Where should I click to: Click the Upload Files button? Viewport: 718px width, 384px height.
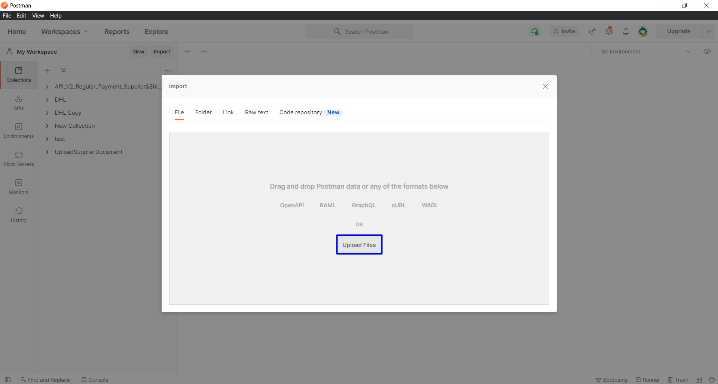pos(359,245)
